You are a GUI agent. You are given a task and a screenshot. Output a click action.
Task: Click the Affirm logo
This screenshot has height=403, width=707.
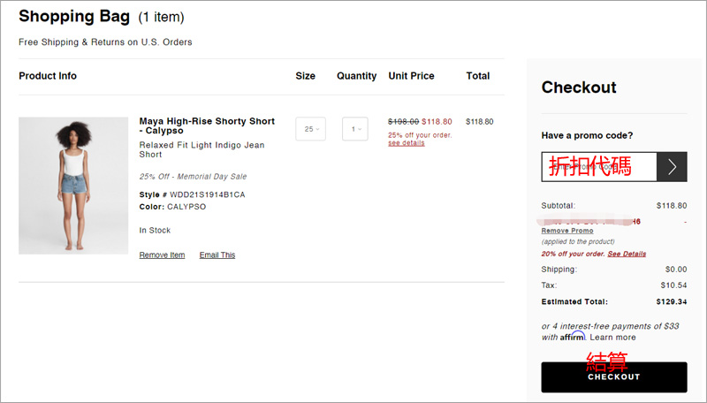point(573,337)
